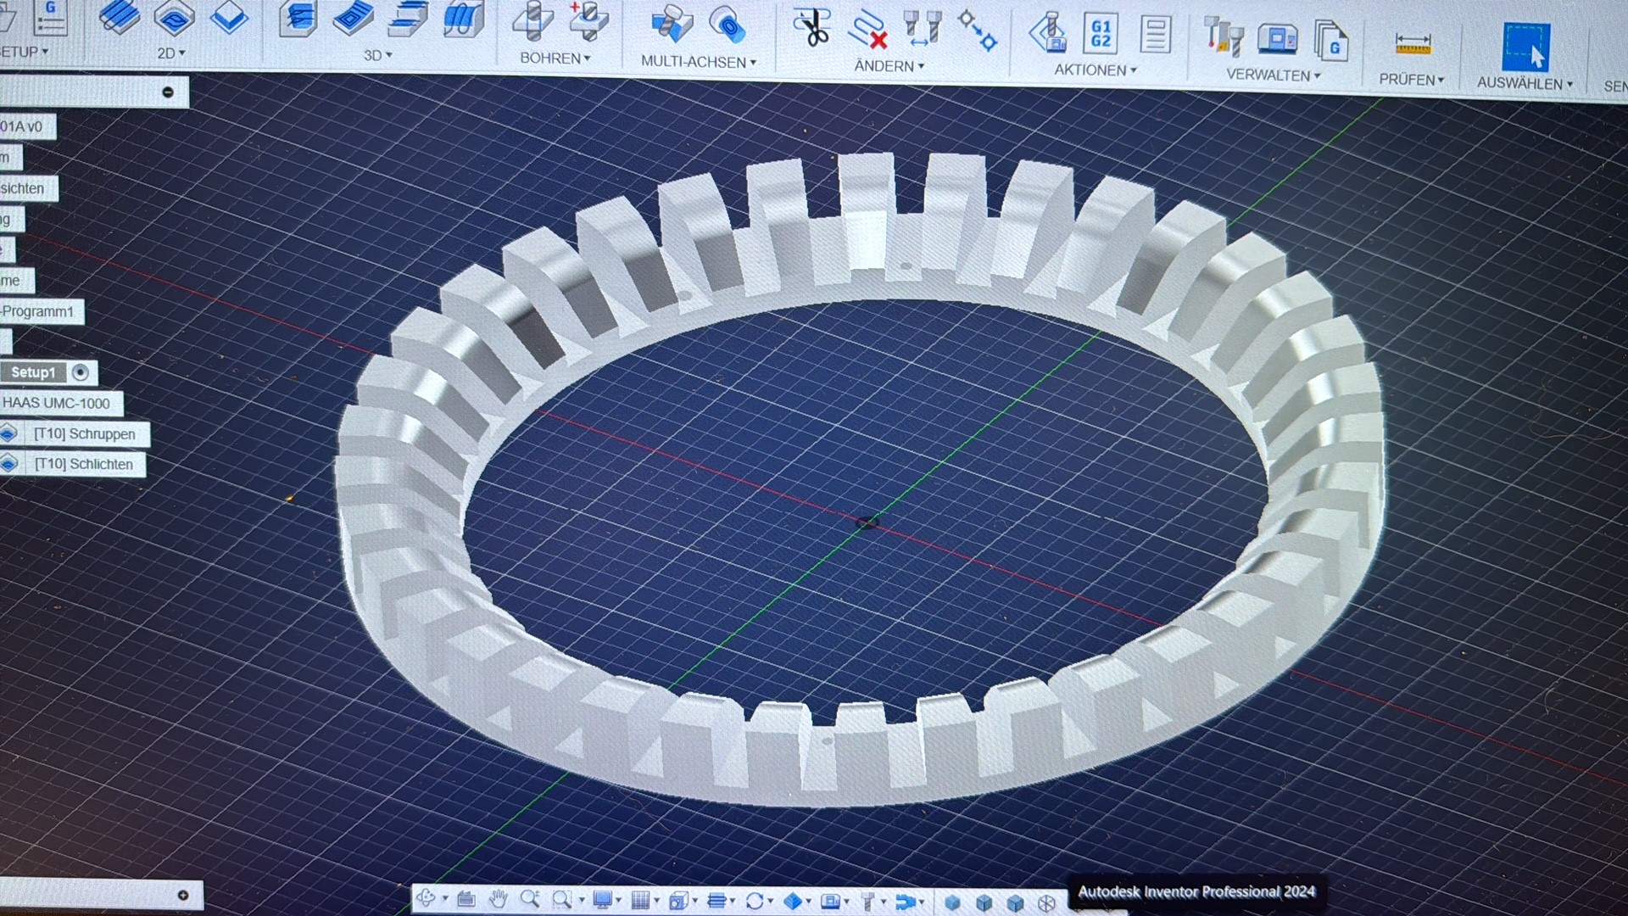Click the first blue cube view icon
This screenshot has height=916, width=1628.
952,902
